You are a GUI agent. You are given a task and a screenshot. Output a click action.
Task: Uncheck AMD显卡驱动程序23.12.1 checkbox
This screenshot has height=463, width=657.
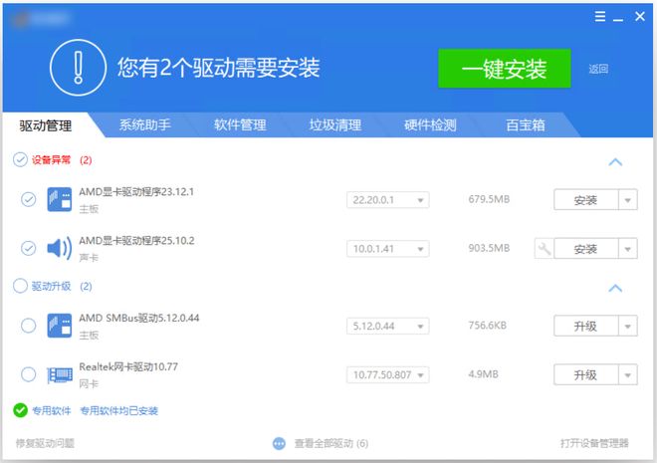point(29,199)
